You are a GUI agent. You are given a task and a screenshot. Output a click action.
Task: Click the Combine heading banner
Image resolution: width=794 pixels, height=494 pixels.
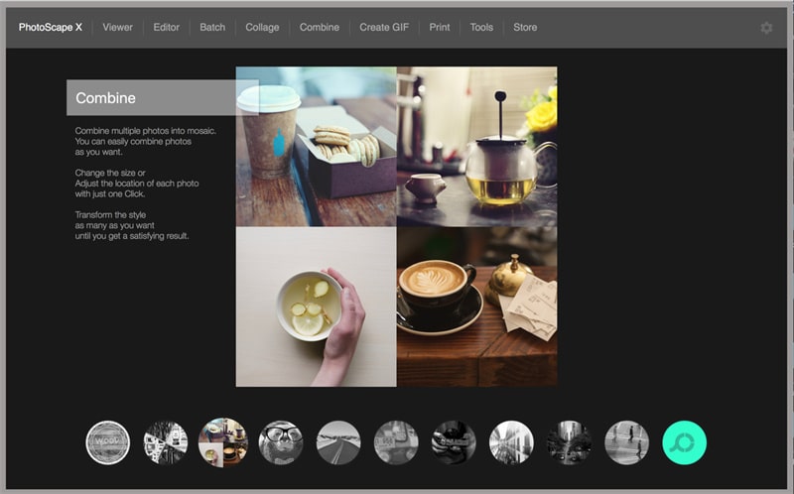(x=163, y=97)
